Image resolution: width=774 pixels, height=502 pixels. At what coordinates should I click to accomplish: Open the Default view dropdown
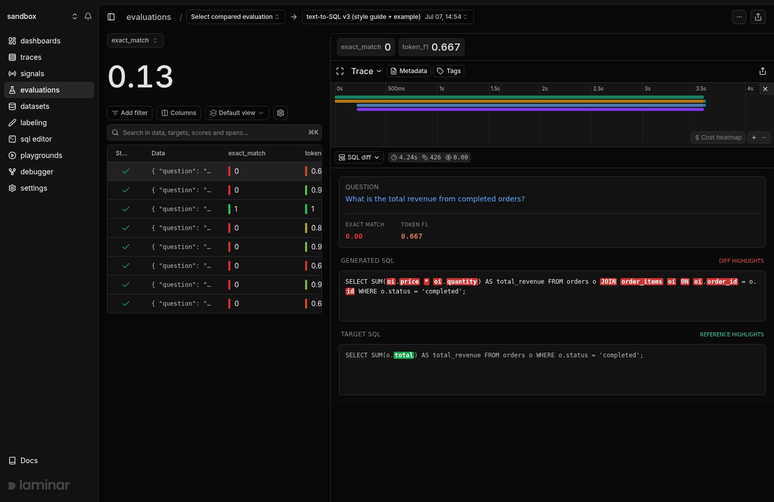point(237,113)
